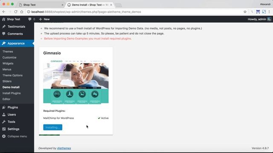Open Install Plugins submenu item

point(12,93)
